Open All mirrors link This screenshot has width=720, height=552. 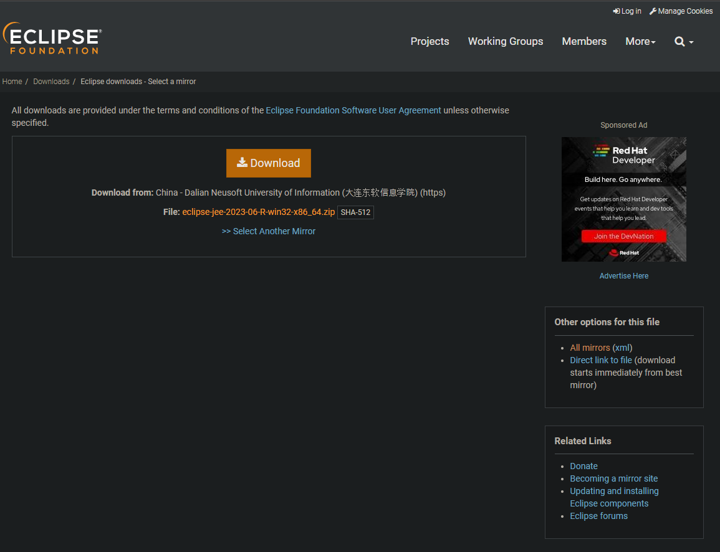point(590,348)
